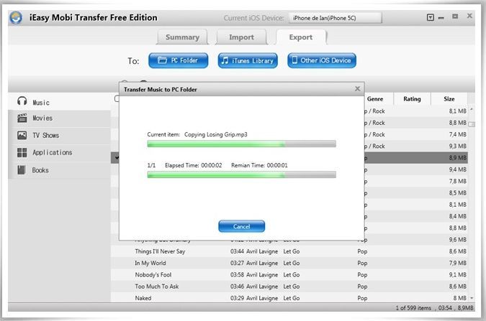
Task: Click duration 03:44 cell
Action: [237, 251]
